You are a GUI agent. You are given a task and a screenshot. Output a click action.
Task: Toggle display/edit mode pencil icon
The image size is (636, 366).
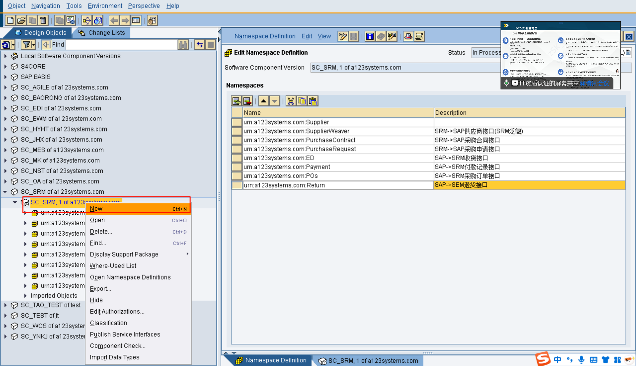tap(343, 36)
